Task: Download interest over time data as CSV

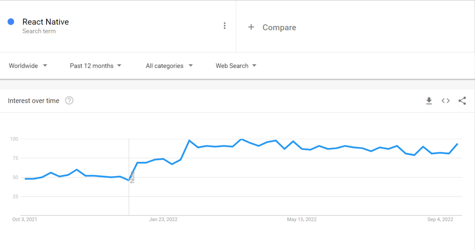Action: pyautogui.click(x=429, y=101)
